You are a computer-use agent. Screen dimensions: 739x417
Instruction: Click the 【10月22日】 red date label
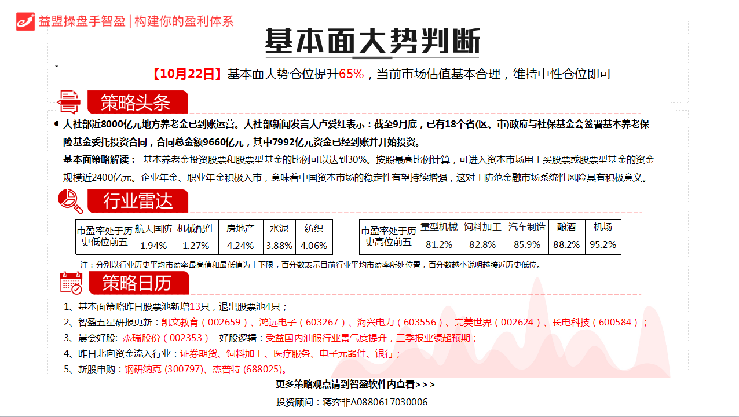click(x=187, y=74)
